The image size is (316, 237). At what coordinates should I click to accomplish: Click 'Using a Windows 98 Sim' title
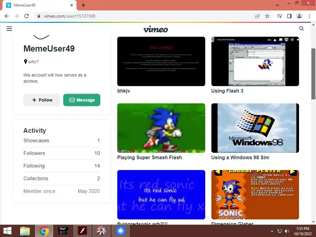(240, 158)
